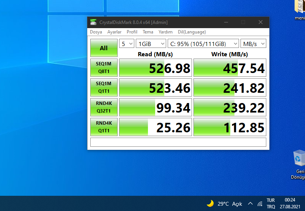Open the Tema menu
Viewport: 305px width, 211px height.
click(148, 32)
